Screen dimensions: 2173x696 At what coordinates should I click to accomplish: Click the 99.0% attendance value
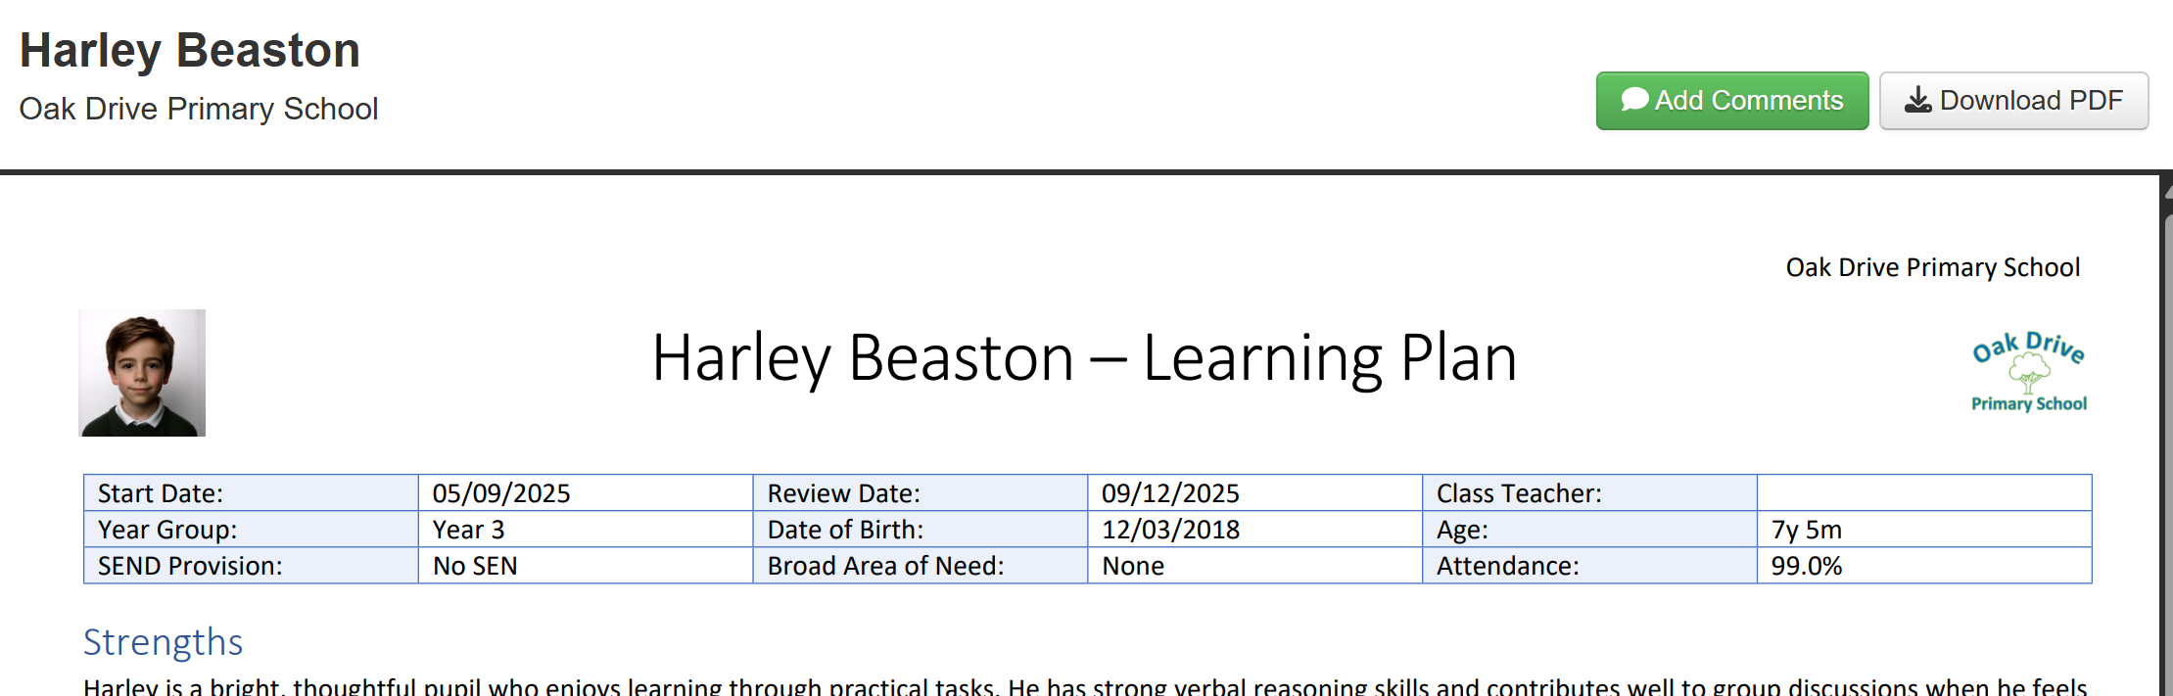[x=1806, y=566]
